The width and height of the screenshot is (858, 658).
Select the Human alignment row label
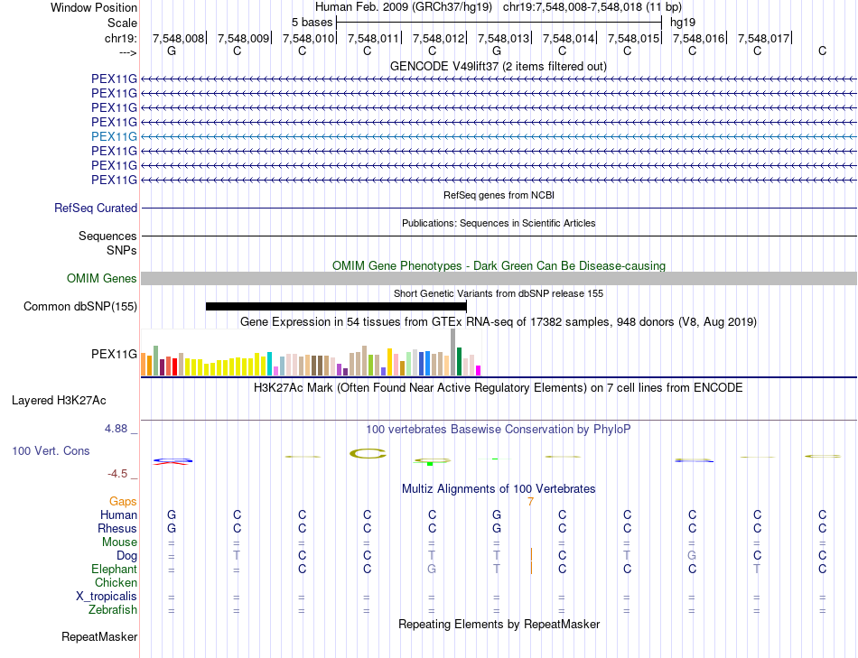tap(118, 514)
